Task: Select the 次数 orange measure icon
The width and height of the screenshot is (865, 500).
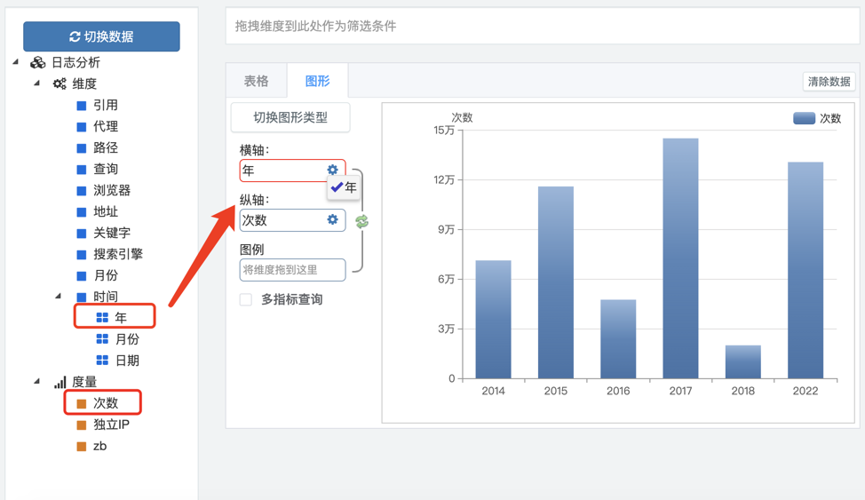Action: pos(82,403)
